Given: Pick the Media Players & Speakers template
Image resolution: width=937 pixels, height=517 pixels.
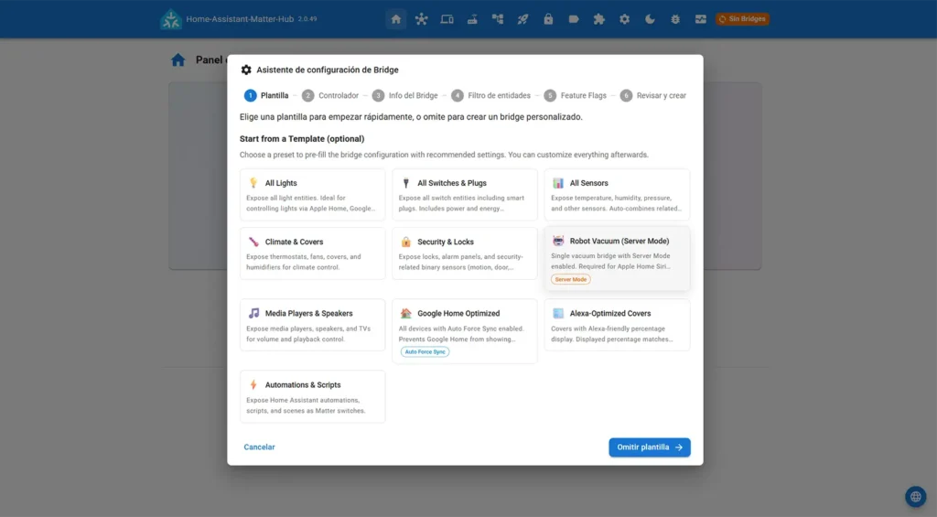Looking at the screenshot, I should pos(313,325).
